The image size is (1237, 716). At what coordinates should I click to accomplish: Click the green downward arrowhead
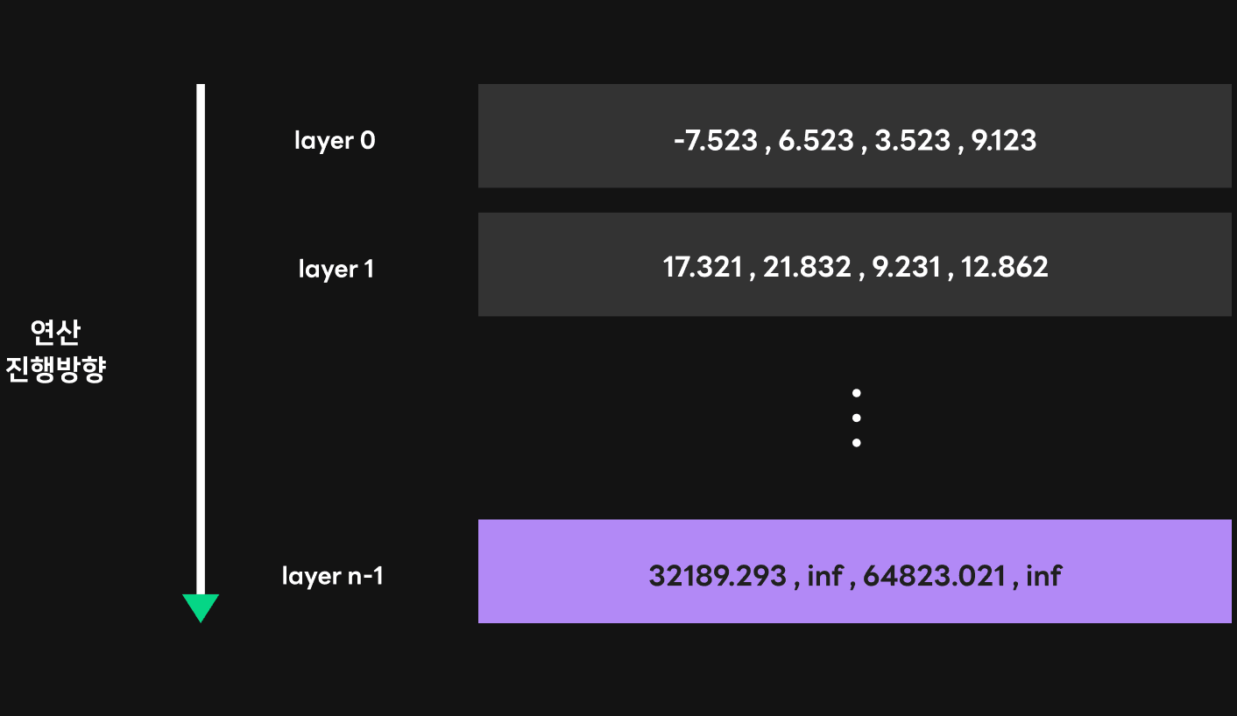pyautogui.click(x=201, y=607)
